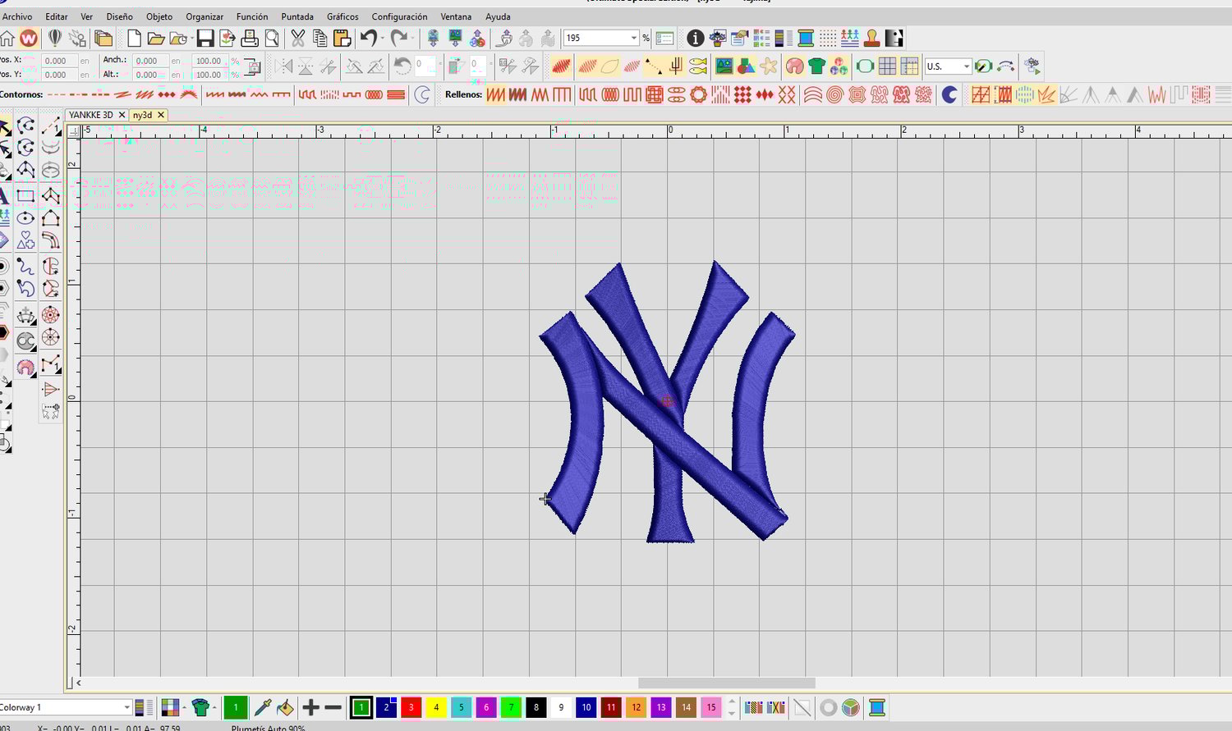The image size is (1232, 731).
Task: Print the design using the printer icon
Action: point(250,38)
